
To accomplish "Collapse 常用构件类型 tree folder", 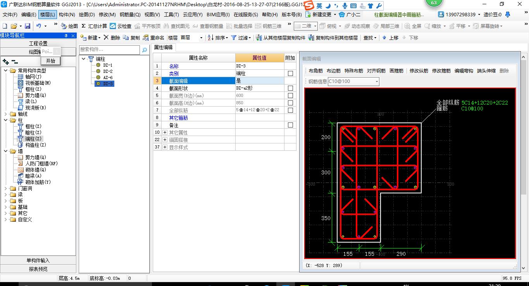I will (x=6, y=71).
